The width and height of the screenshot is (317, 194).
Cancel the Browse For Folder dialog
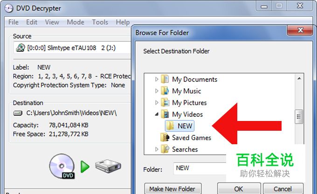pyautogui.click(x=283, y=189)
